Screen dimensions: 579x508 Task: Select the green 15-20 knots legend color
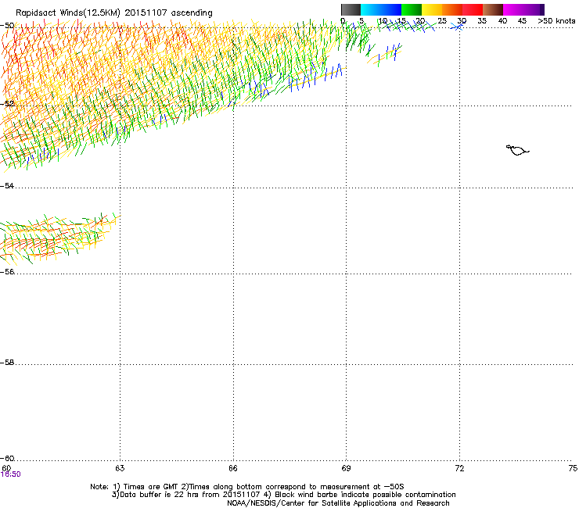tap(412, 9)
